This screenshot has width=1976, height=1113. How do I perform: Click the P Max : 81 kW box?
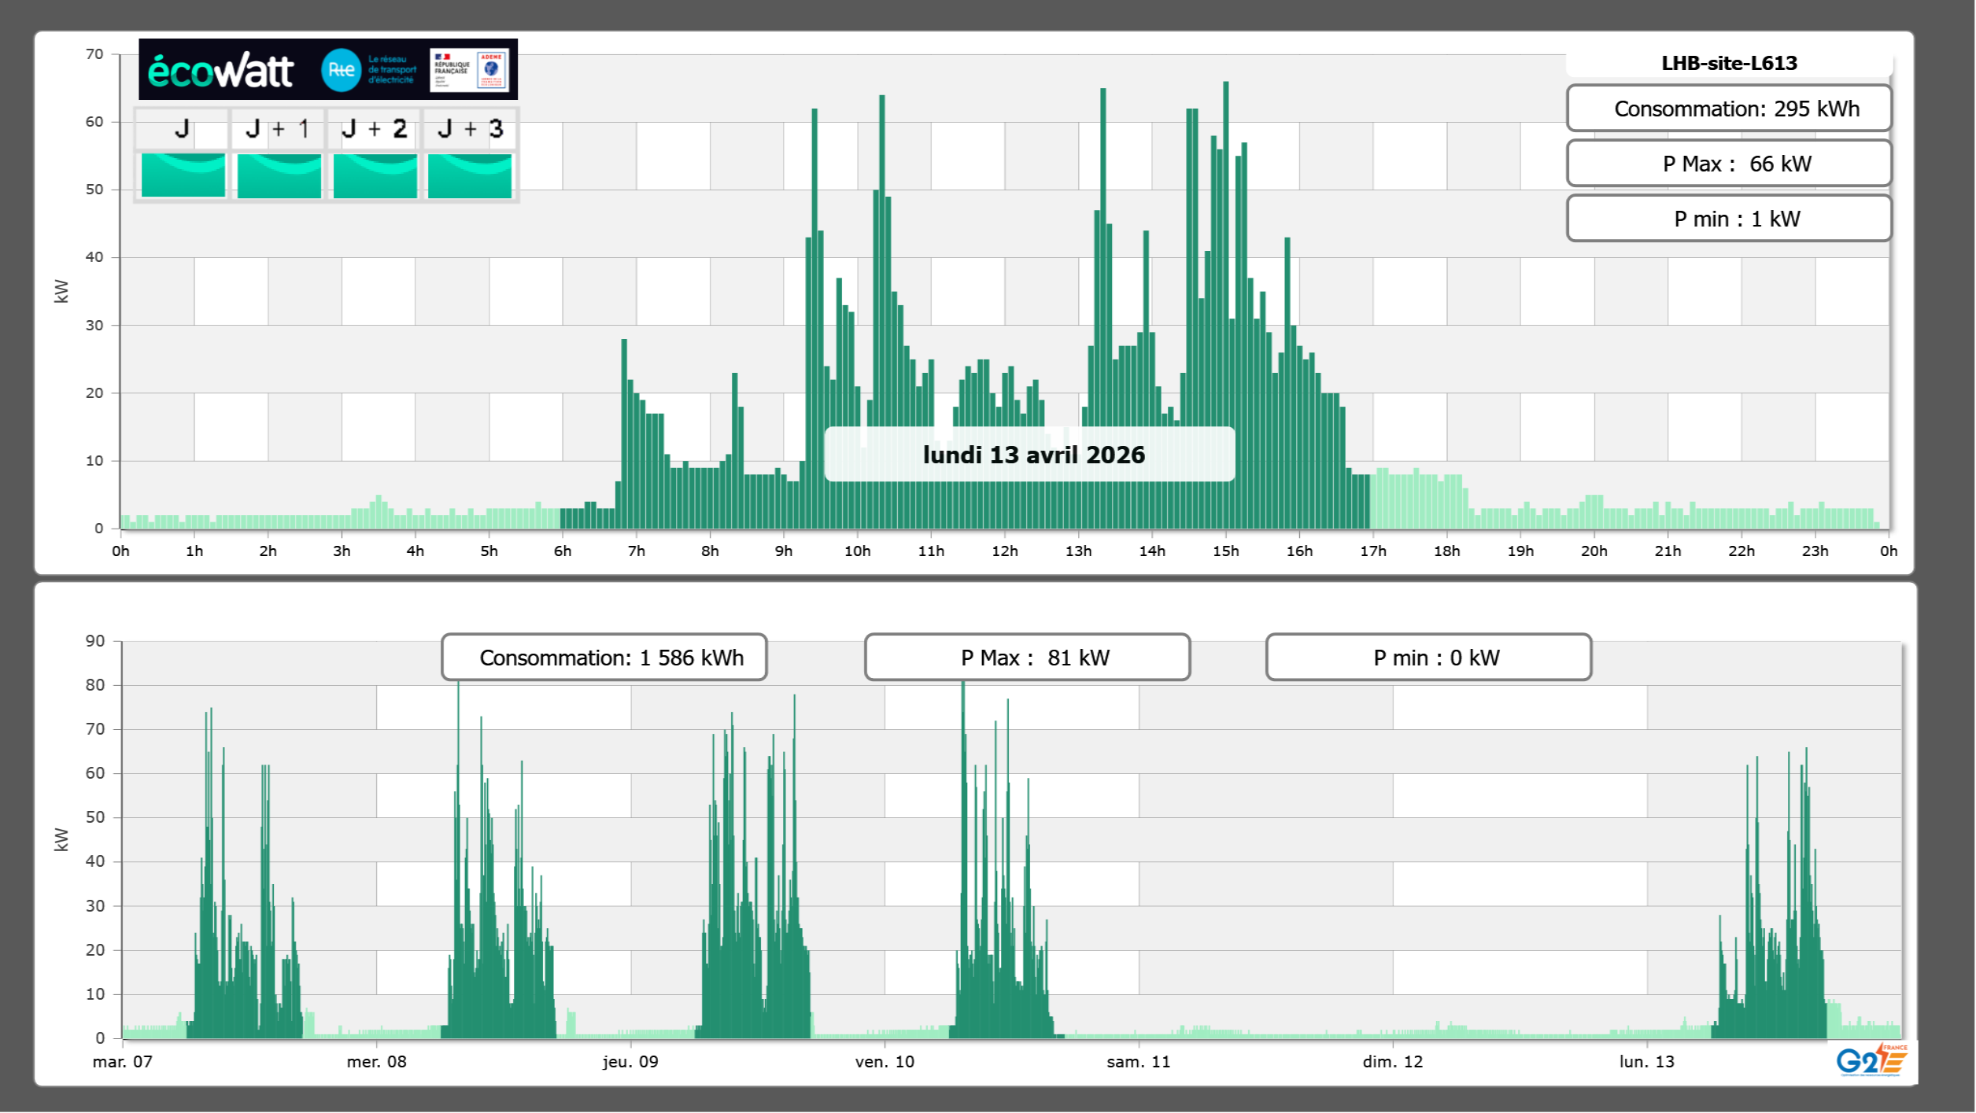click(1027, 658)
